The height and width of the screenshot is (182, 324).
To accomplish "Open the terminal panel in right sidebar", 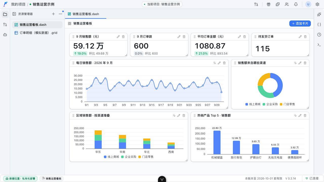I will tap(319, 45).
